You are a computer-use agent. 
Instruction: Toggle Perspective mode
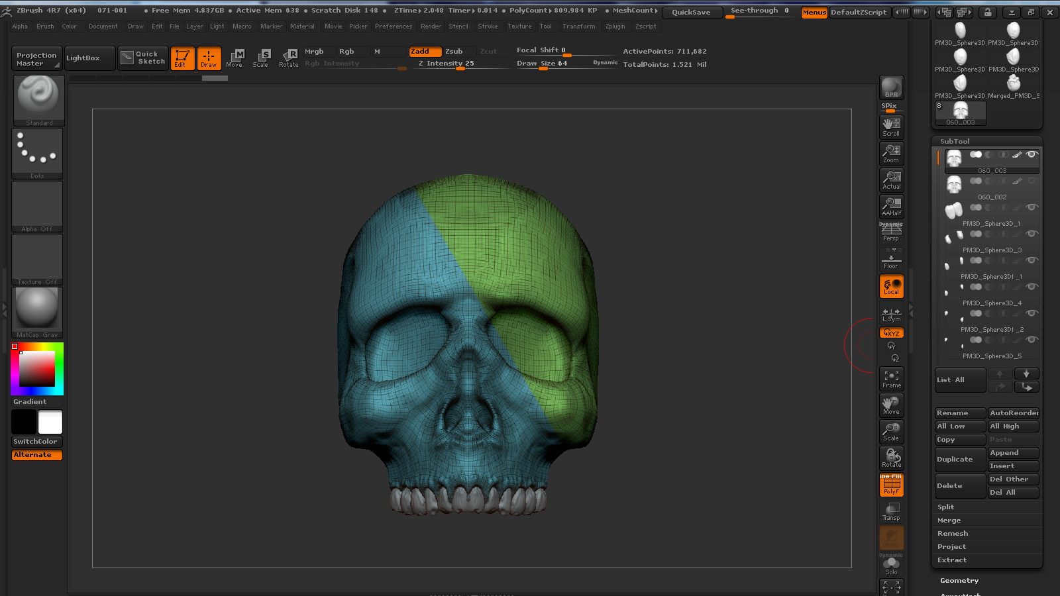[x=892, y=232]
